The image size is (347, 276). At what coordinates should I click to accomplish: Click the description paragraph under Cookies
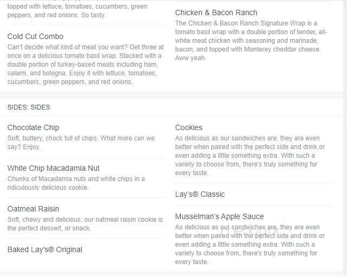(x=250, y=156)
